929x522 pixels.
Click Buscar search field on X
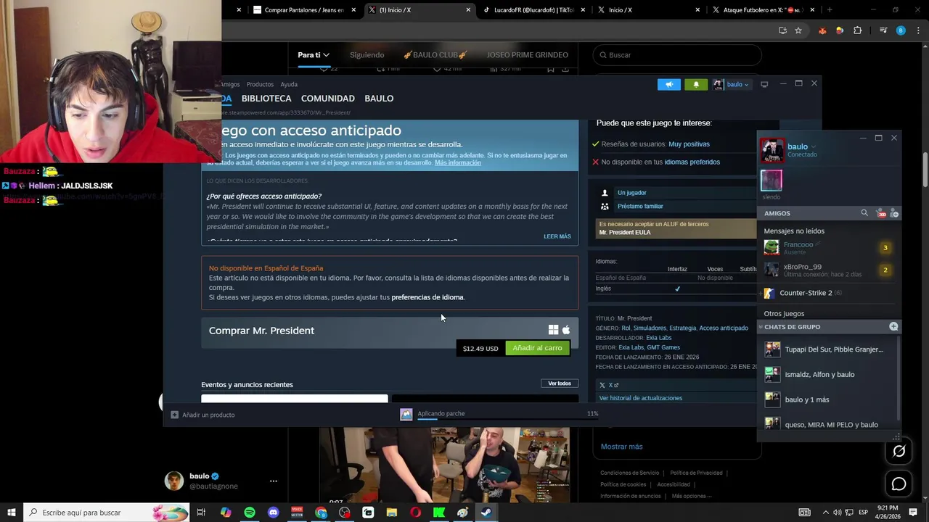[677, 55]
